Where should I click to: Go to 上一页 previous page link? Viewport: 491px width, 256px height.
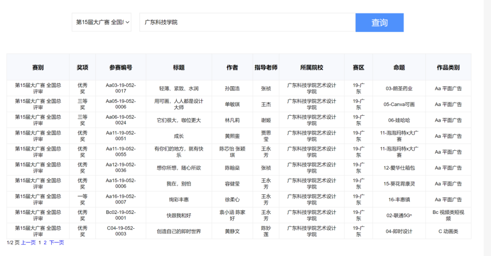click(28, 242)
